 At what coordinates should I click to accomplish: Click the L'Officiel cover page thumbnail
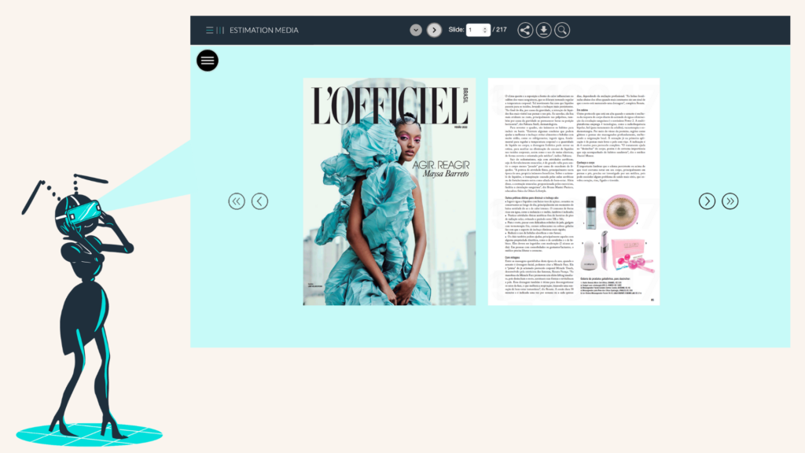(x=389, y=192)
